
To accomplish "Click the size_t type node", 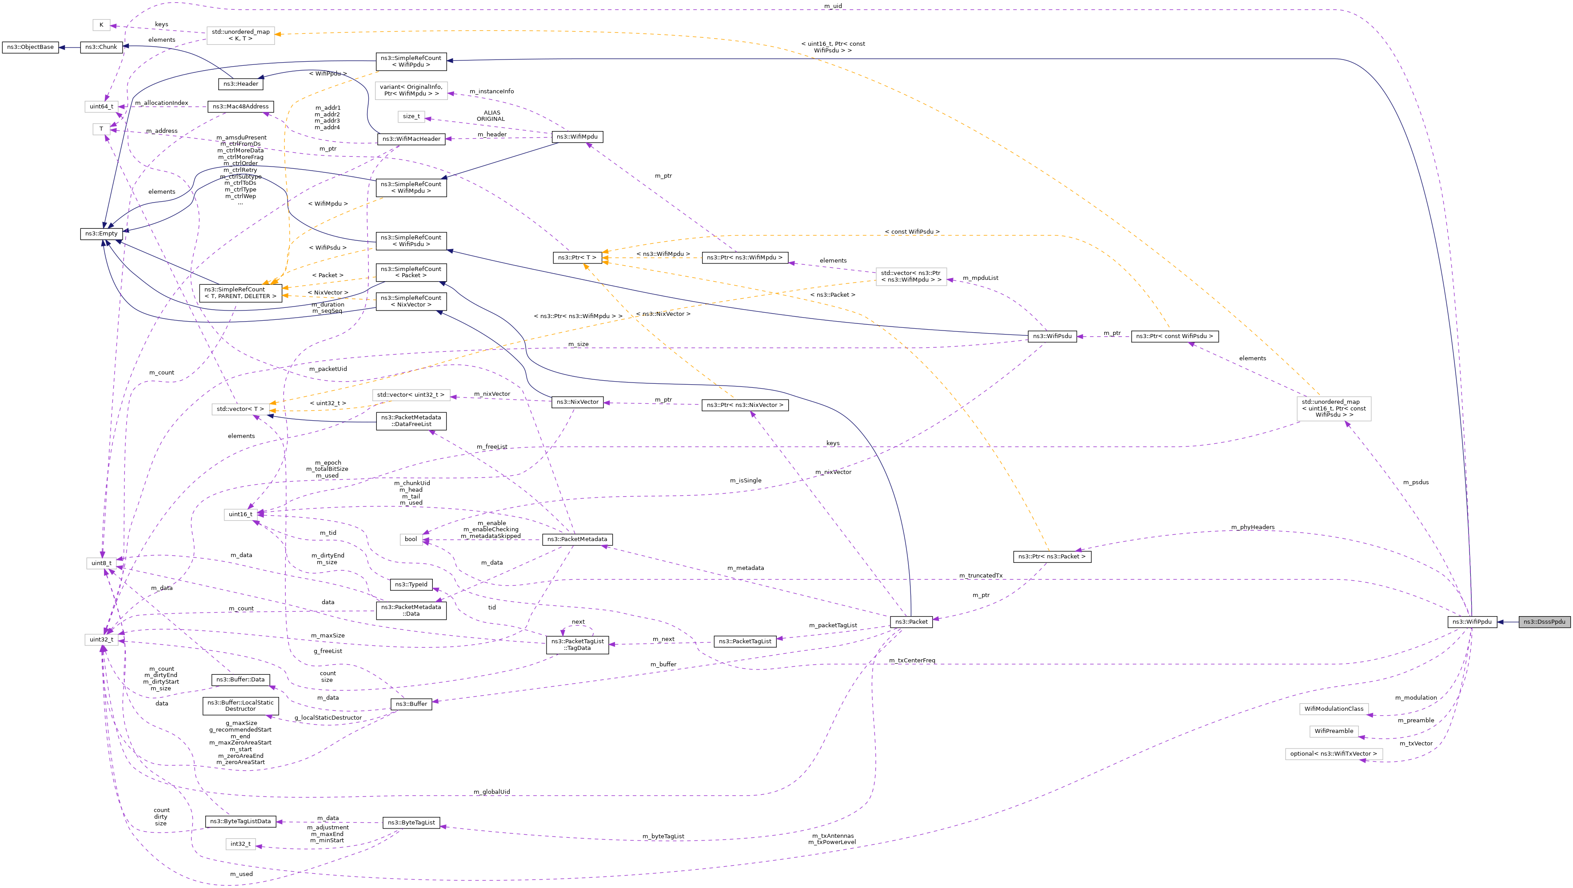I will click(411, 116).
